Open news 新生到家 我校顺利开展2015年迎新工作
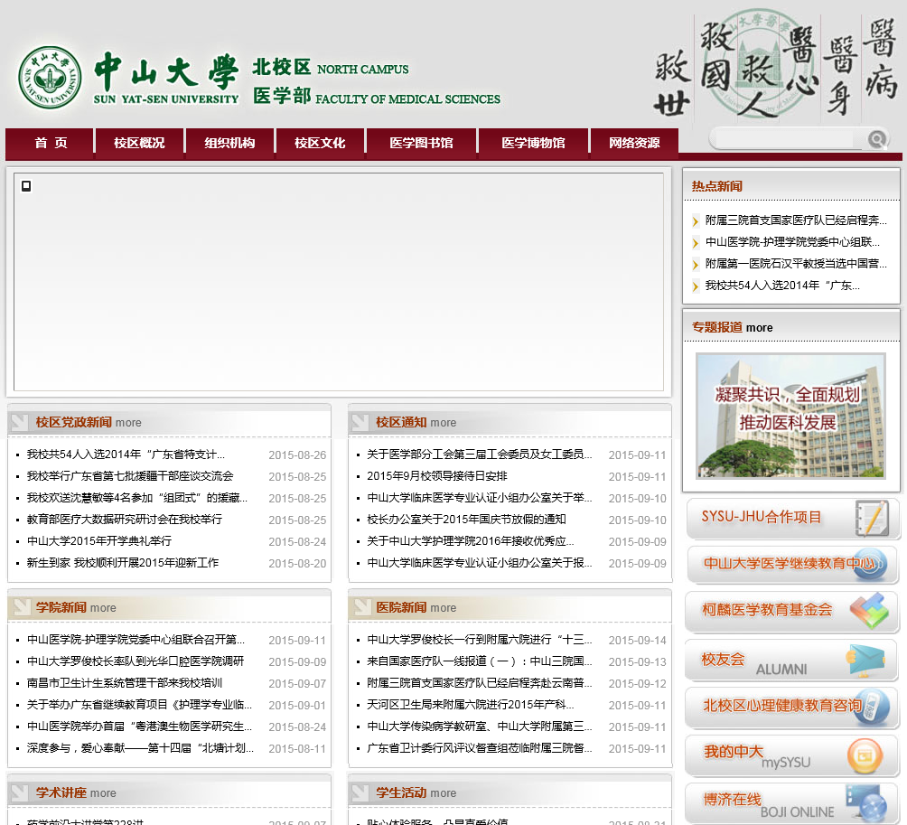 coord(123,562)
